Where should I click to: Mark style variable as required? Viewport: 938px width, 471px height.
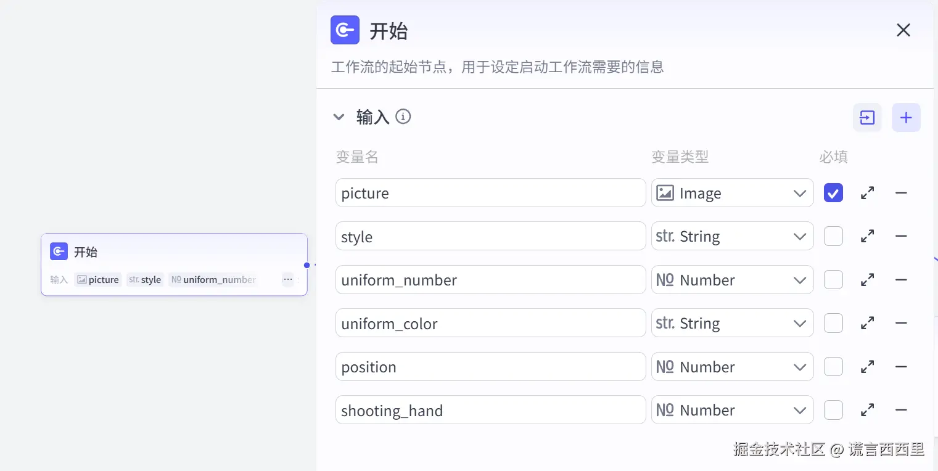click(833, 236)
